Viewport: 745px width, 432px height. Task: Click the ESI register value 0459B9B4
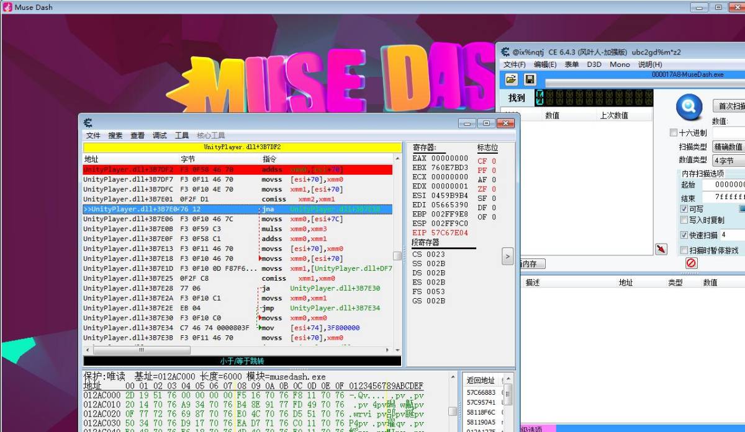[450, 196]
